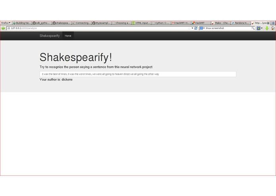Click the search magnifier icon
The width and height of the screenshot is (276, 196).
point(253,28)
